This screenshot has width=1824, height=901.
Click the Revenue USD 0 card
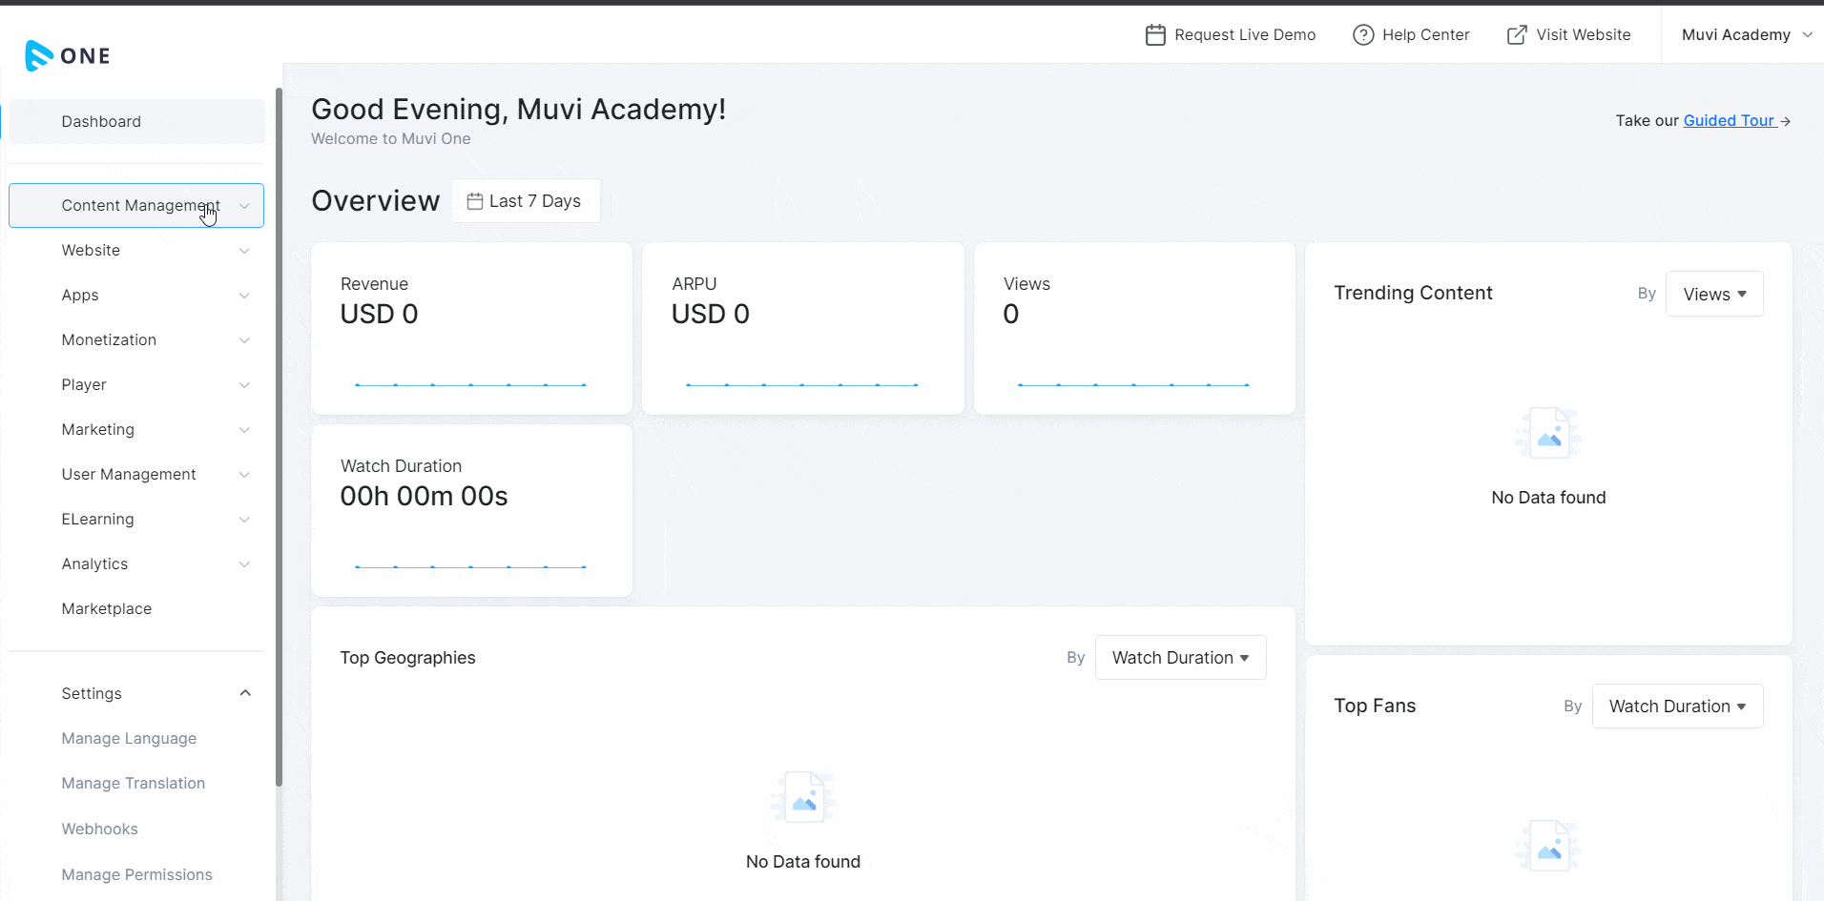[x=471, y=328]
